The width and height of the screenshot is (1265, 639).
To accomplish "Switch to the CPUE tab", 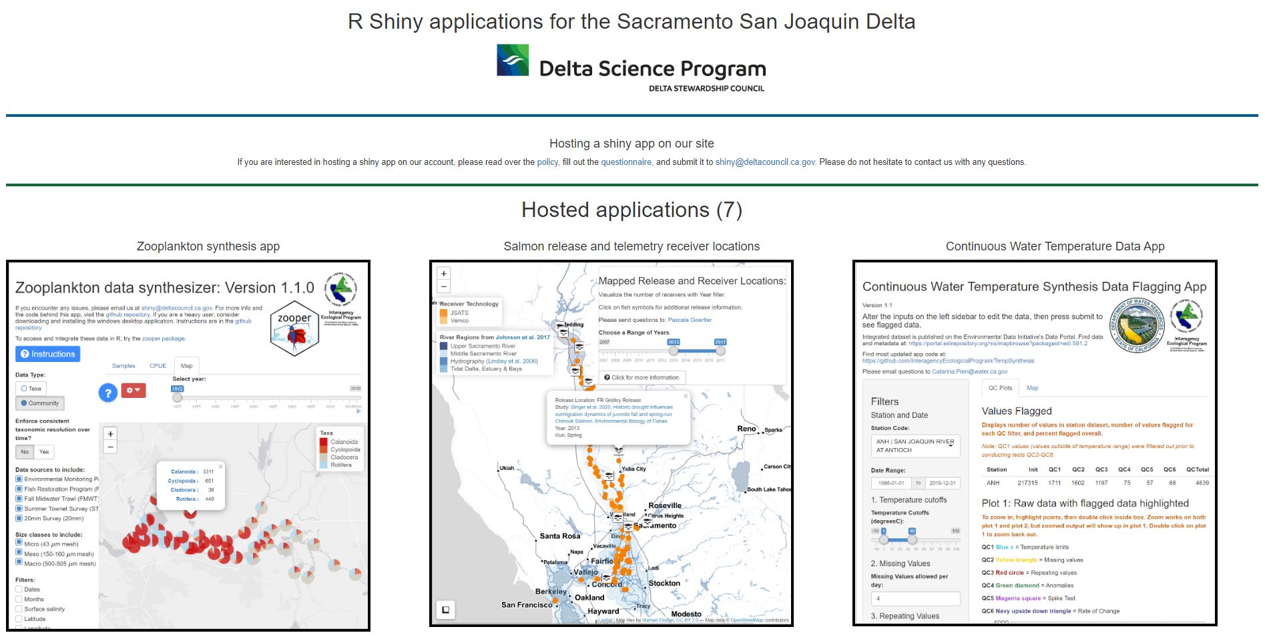I will coord(158,366).
